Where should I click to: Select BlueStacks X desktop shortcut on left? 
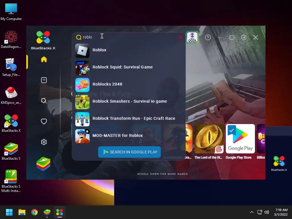coord(11,123)
